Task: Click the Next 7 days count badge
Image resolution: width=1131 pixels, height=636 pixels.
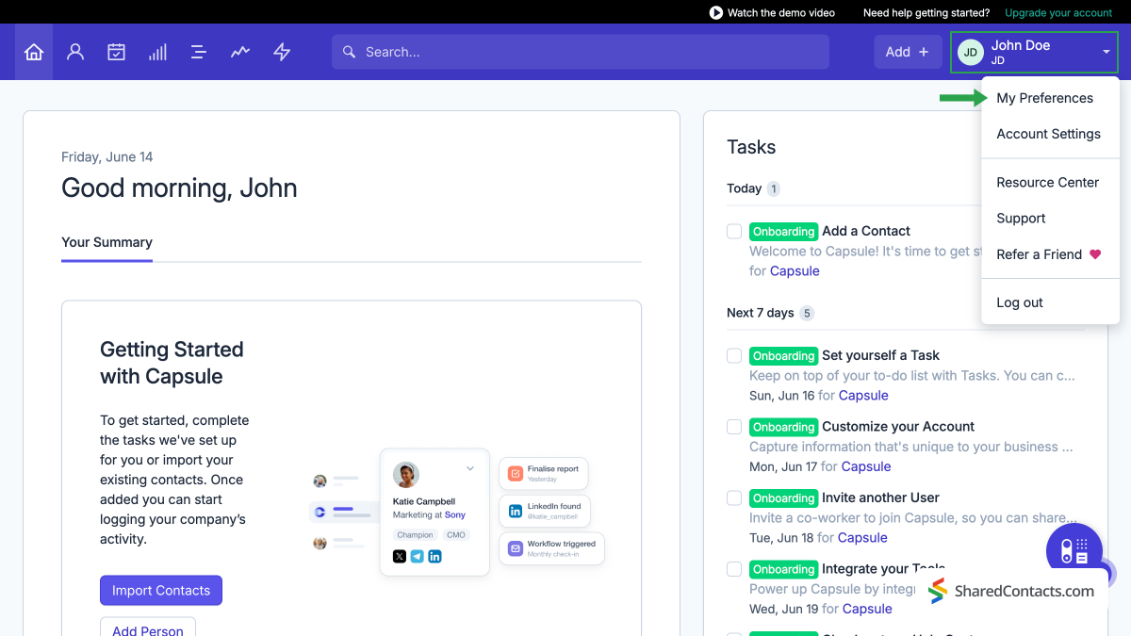Action: pyautogui.click(x=807, y=313)
